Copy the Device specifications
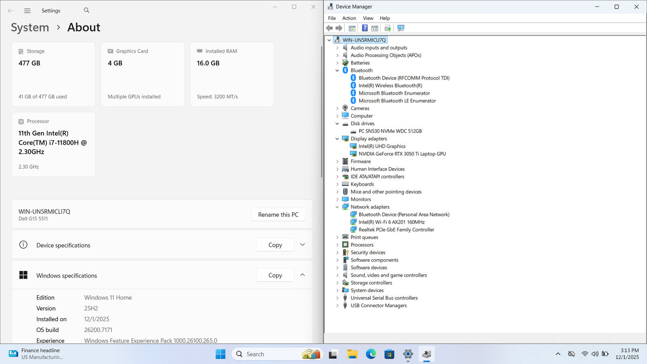Image resolution: width=647 pixels, height=364 pixels. (275, 245)
